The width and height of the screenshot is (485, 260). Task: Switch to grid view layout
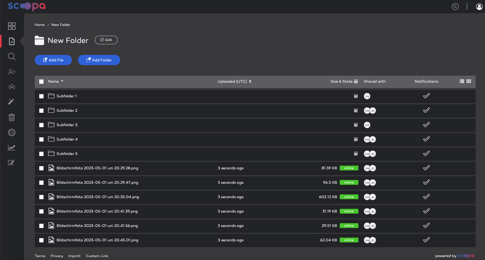tap(469, 81)
